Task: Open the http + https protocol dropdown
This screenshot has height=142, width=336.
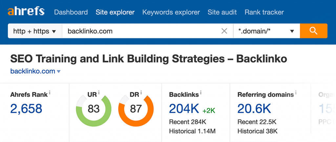Action: pyautogui.click(x=34, y=31)
